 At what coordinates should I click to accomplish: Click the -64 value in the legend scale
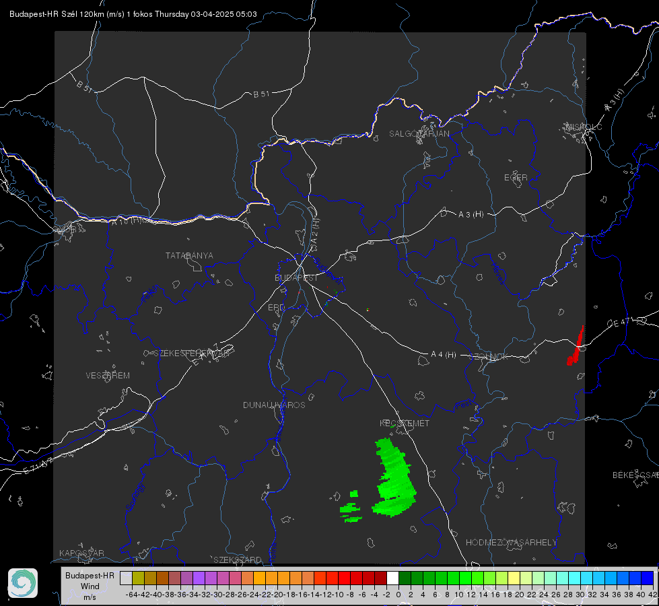[x=131, y=595]
